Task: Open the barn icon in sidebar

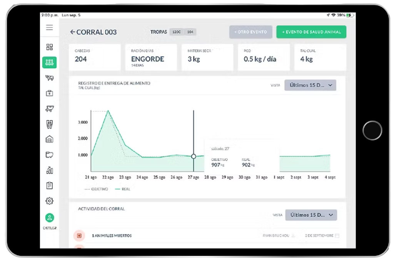Action: tap(49, 139)
